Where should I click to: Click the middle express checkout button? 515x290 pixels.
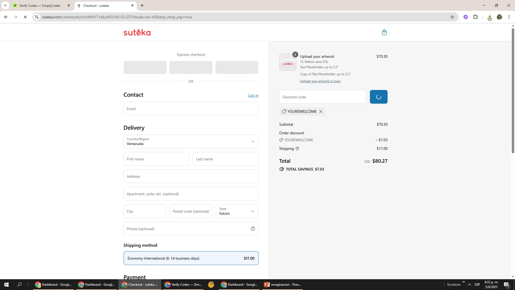(191, 67)
